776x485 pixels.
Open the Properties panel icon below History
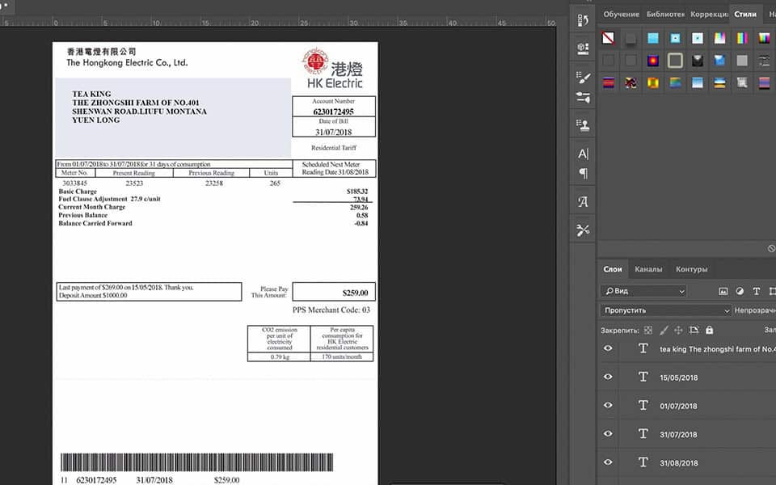pos(583,48)
